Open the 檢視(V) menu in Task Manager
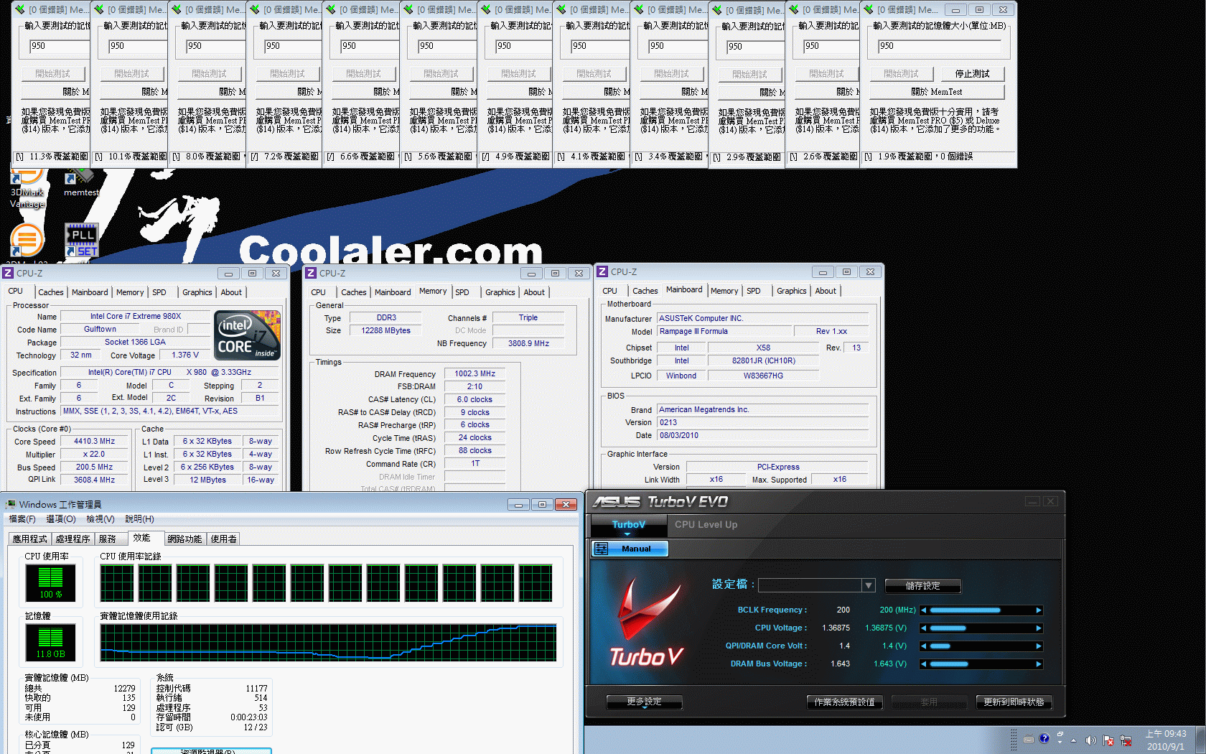Screen dimensions: 1206x754 pos(100,519)
